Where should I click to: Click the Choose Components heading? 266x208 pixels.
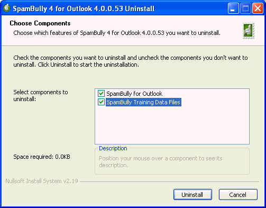tap(40, 23)
